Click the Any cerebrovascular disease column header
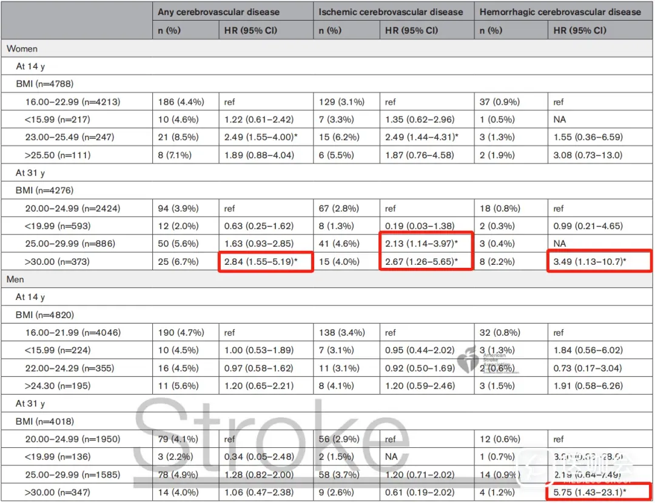The height and width of the screenshot is (503, 655). point(218,12)
